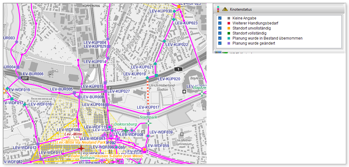Image resolution: width=349 pixels, height=167 pixels.
Task: Click the 'LEV-KÜP015' map label
Action: pos(92,86)
